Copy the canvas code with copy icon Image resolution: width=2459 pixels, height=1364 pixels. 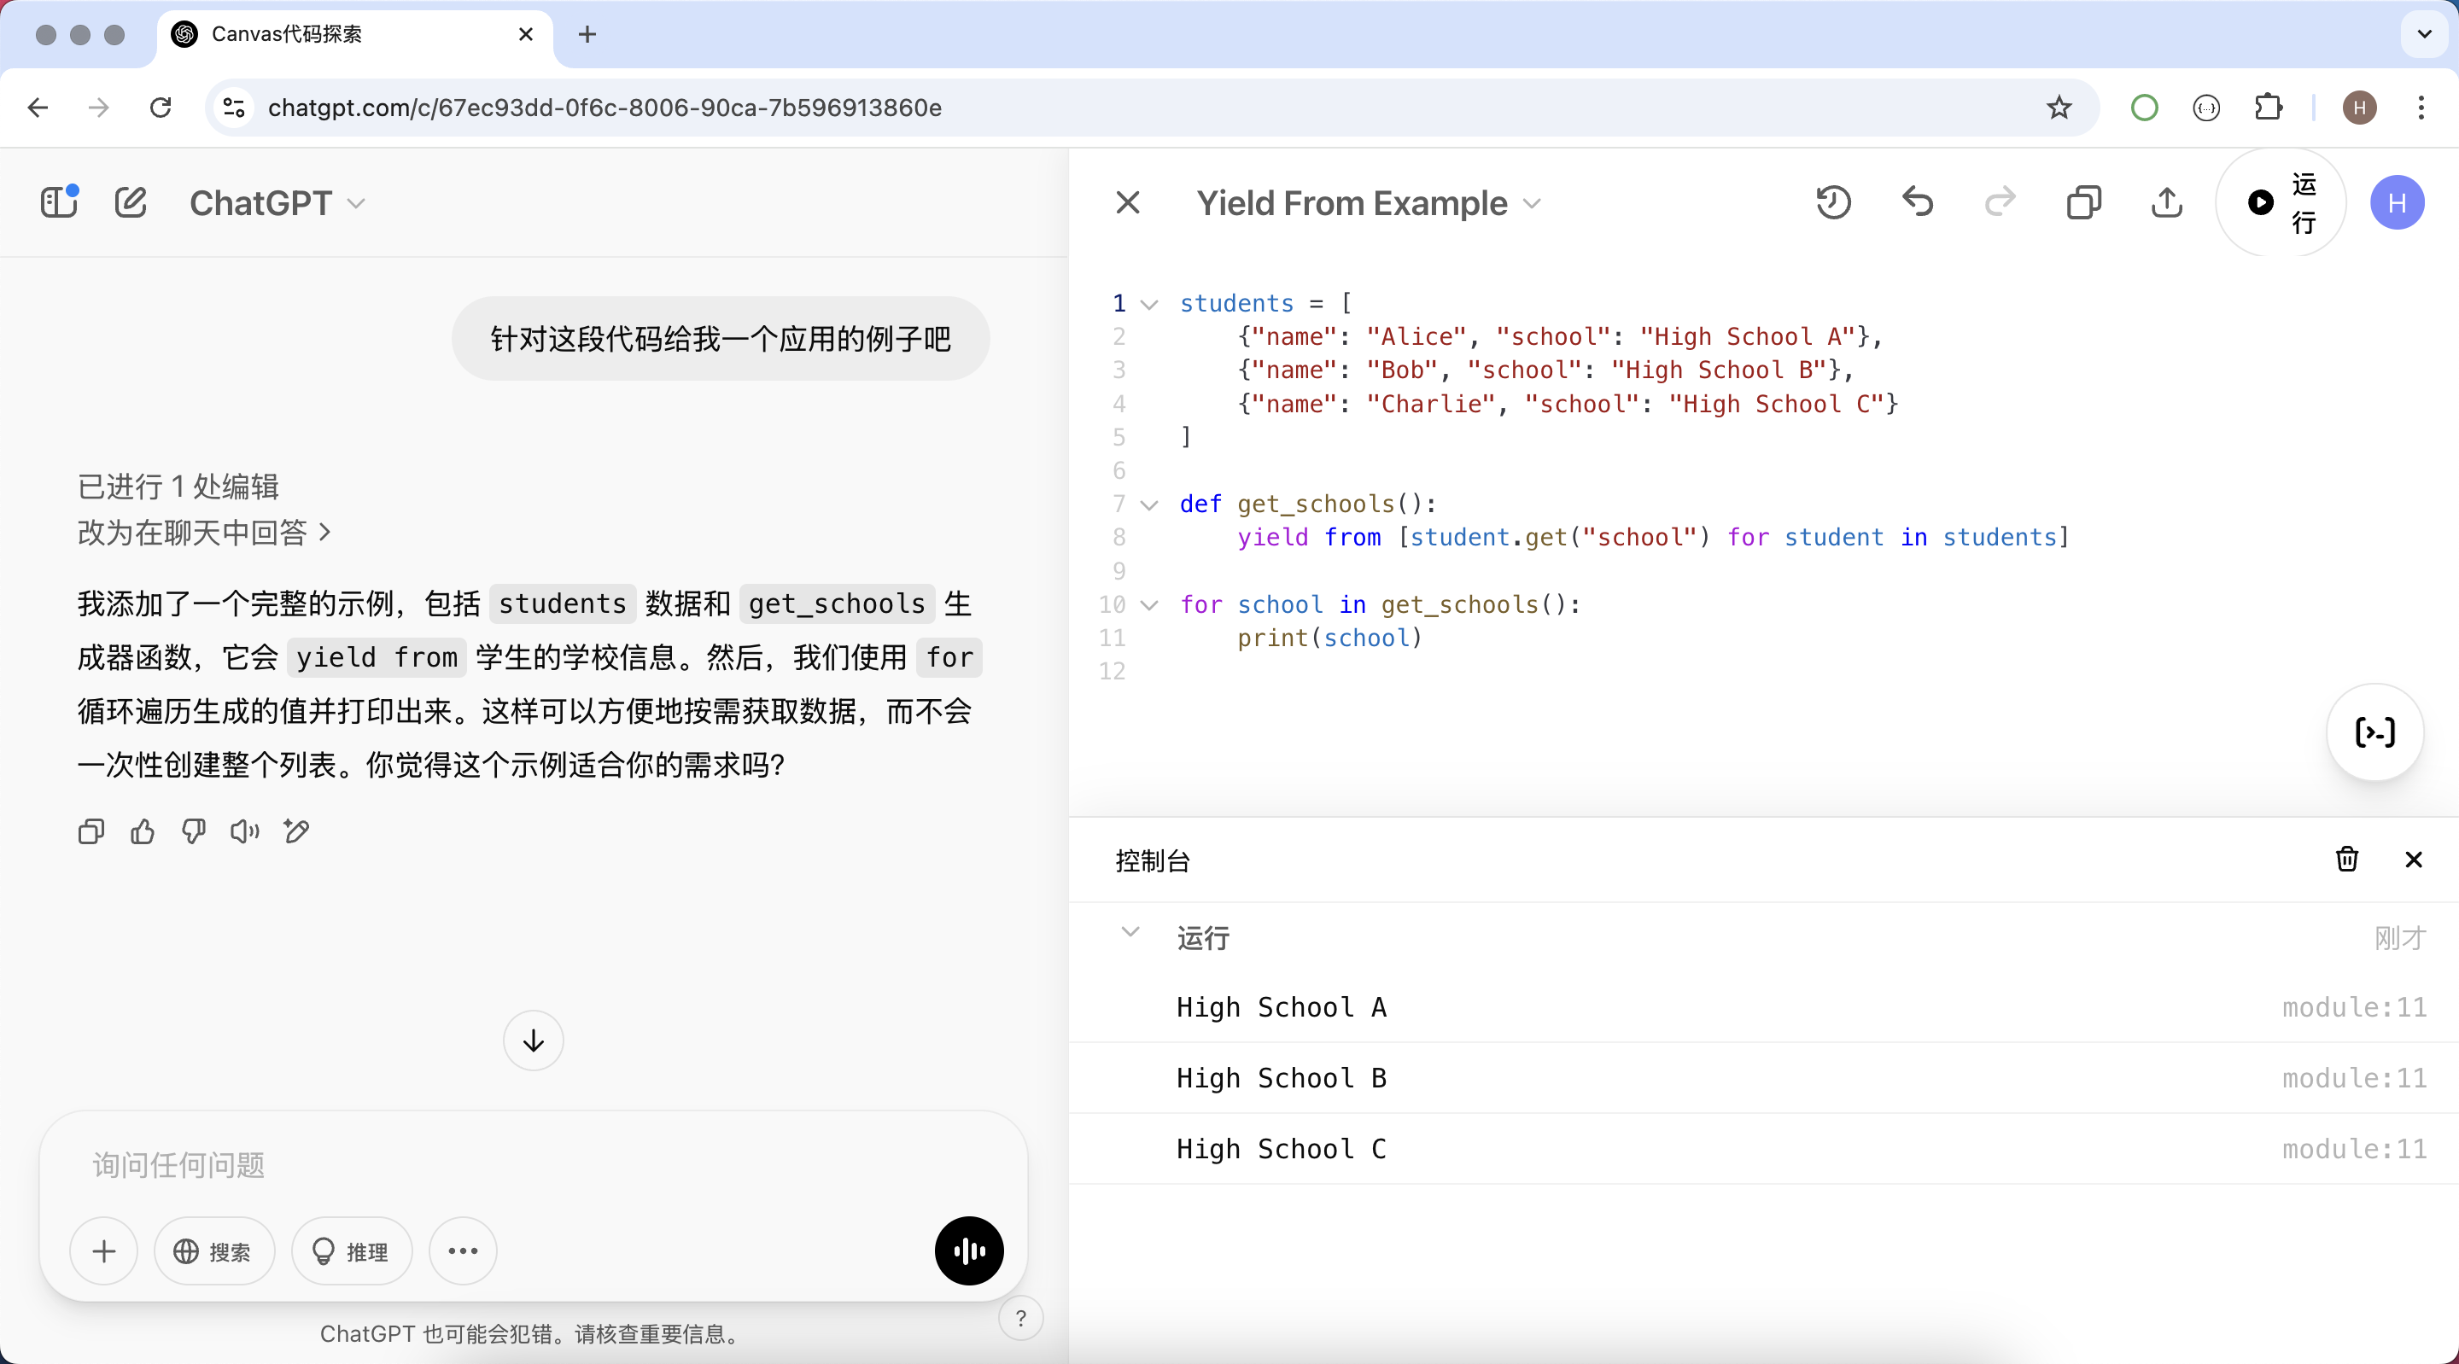2083,202
